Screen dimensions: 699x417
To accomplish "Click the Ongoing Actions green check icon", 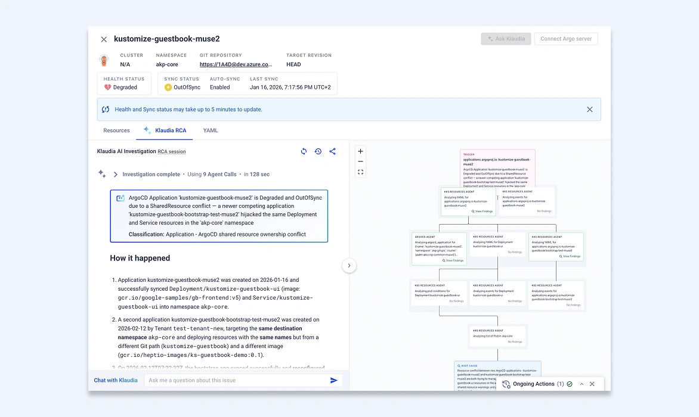I will 570,384.
